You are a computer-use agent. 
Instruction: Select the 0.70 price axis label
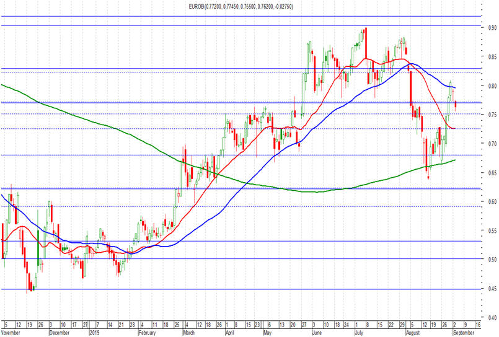point(492,143)
